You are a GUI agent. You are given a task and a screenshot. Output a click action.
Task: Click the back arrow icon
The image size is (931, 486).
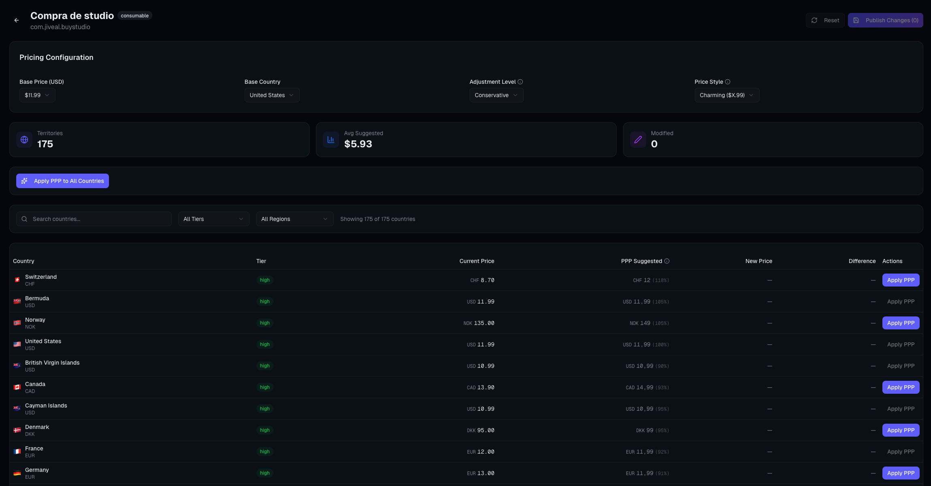[x=17, y=20]
